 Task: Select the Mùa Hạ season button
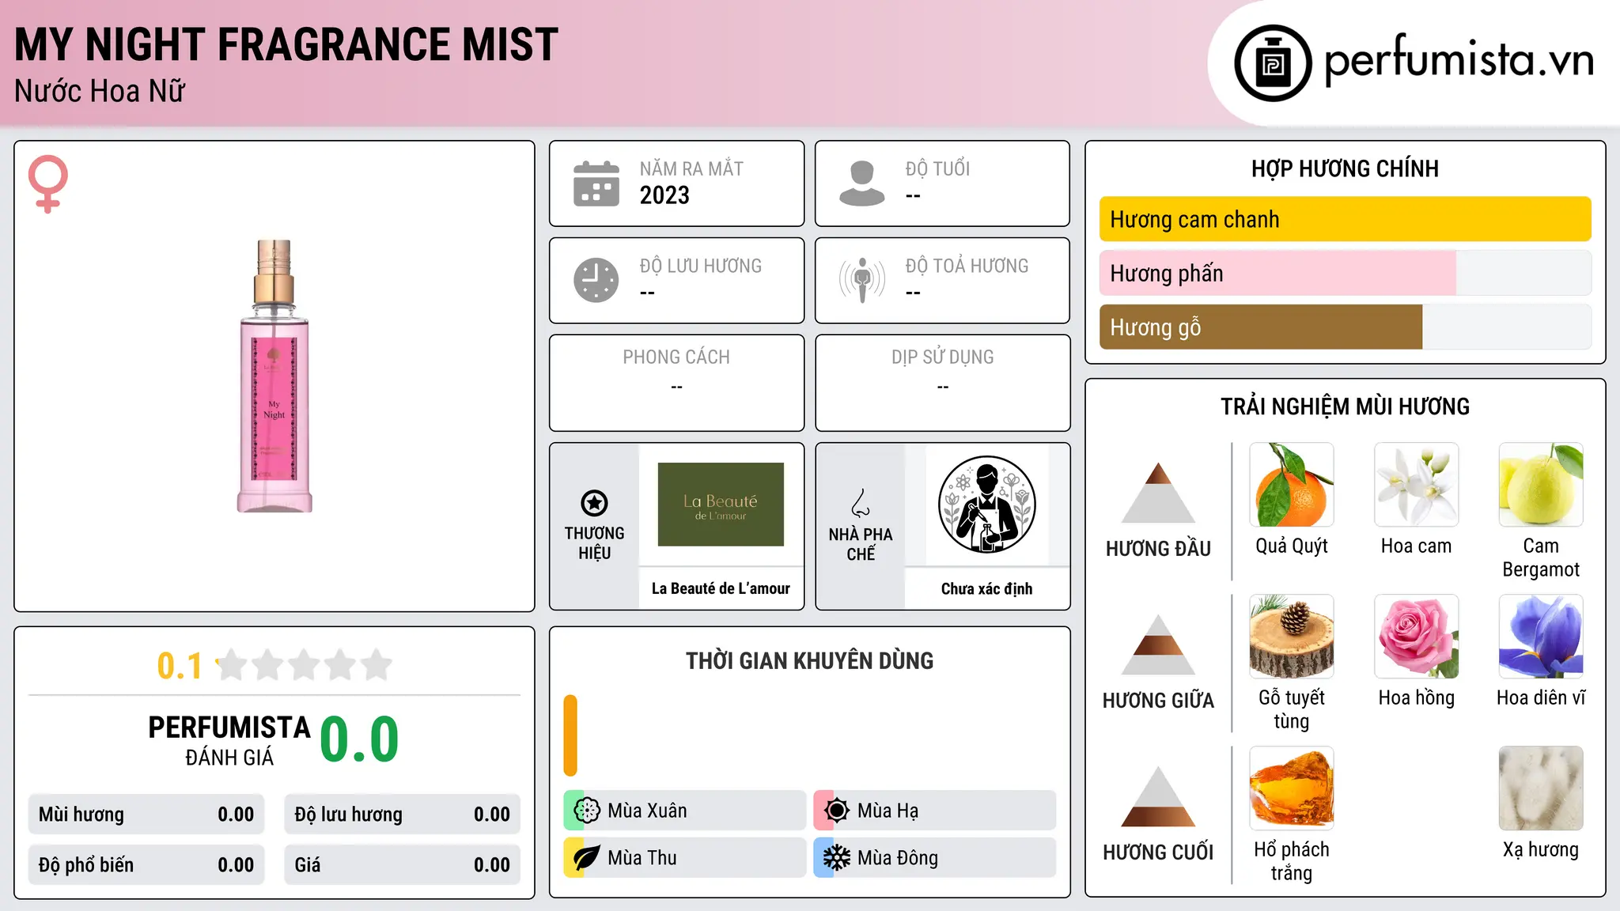click(x=934, y=811)
